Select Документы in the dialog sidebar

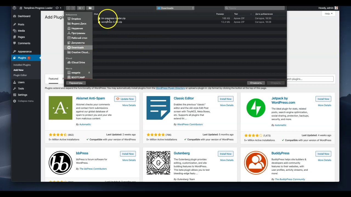(x=78, y=43)
